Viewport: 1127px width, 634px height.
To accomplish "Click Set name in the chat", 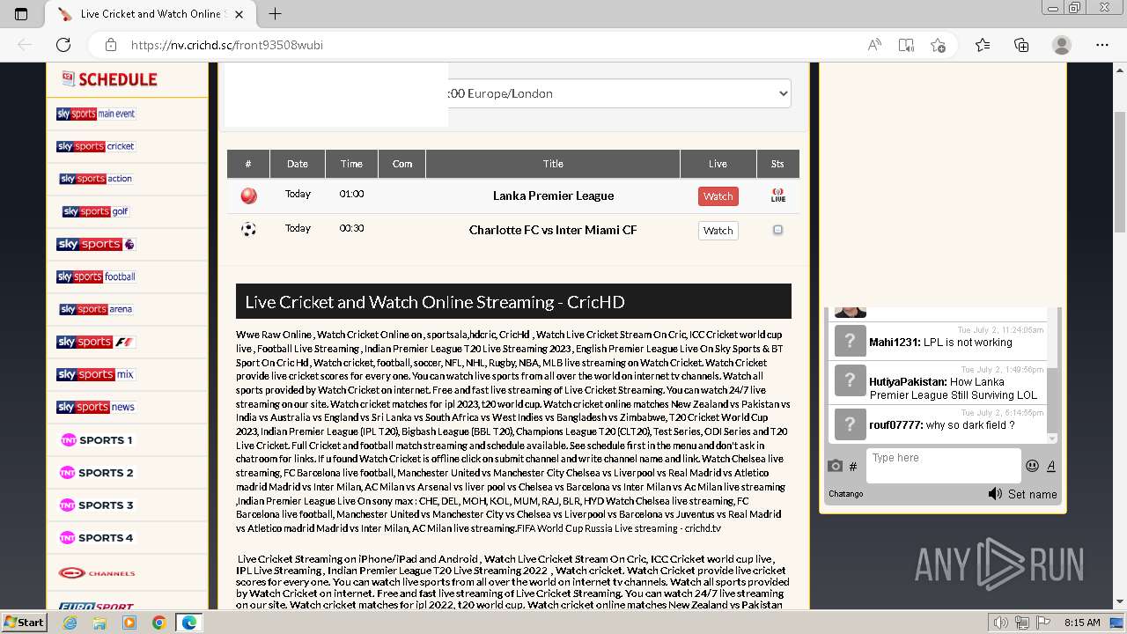I will [1032, 494].
